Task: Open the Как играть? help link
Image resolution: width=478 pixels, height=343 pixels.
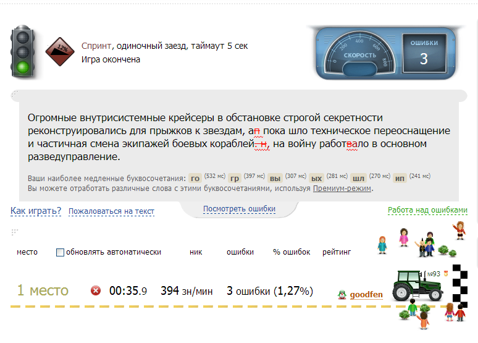Action: coord(36,211)
